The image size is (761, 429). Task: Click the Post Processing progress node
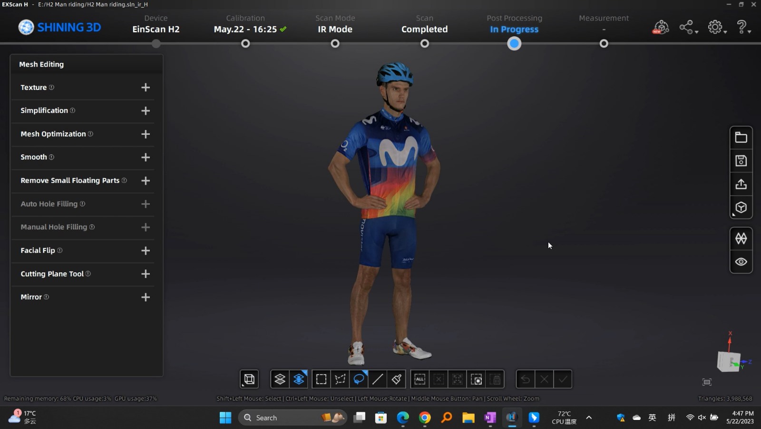514,44
